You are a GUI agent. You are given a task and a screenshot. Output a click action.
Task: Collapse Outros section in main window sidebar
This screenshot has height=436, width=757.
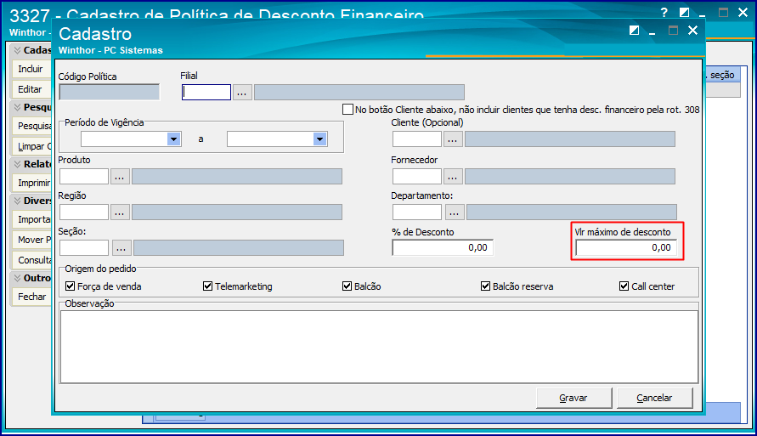pos(17,278)
